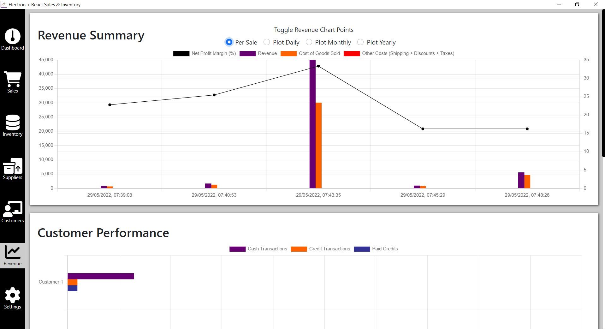
Task: Click the profit margin point at 07:39:08
Action: (x=110, y=105)
